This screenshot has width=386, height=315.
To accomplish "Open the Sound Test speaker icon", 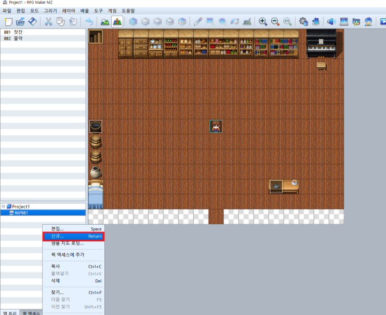I will pos(331,22).
